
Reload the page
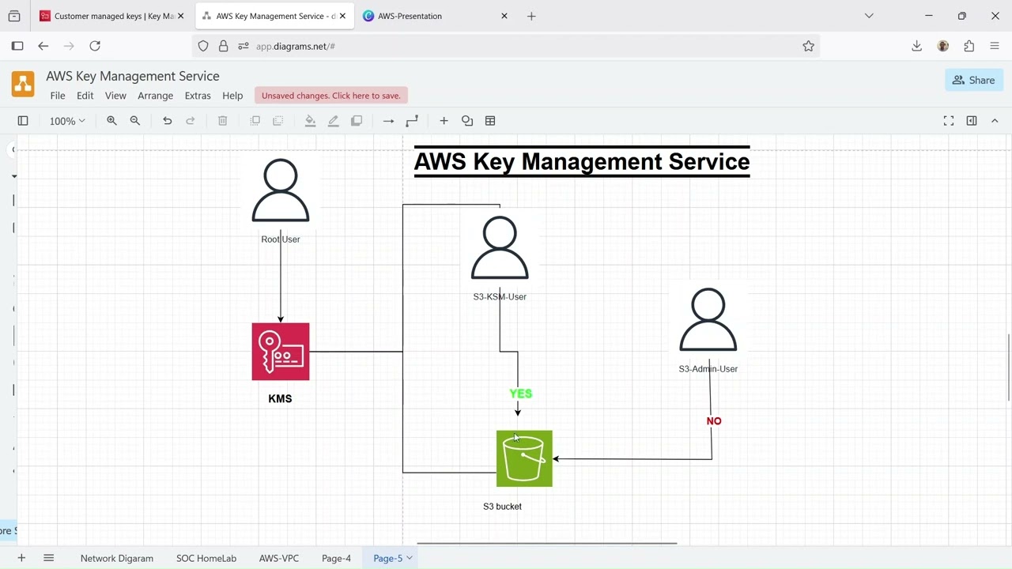pos(95,46)
